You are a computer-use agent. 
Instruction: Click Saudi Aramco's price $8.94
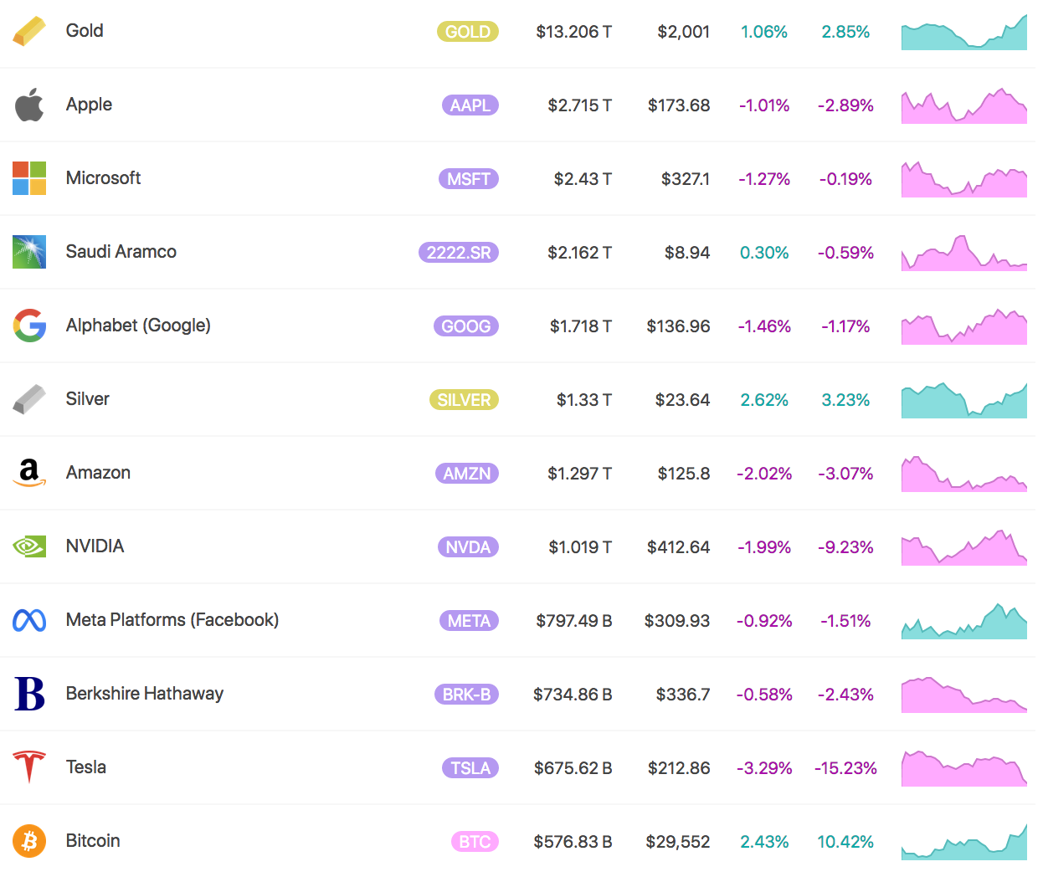[687, 253]
